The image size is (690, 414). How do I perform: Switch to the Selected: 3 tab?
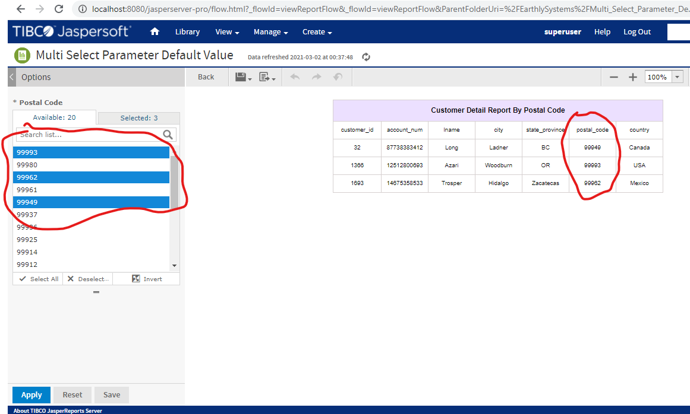[x=138, y=117]
